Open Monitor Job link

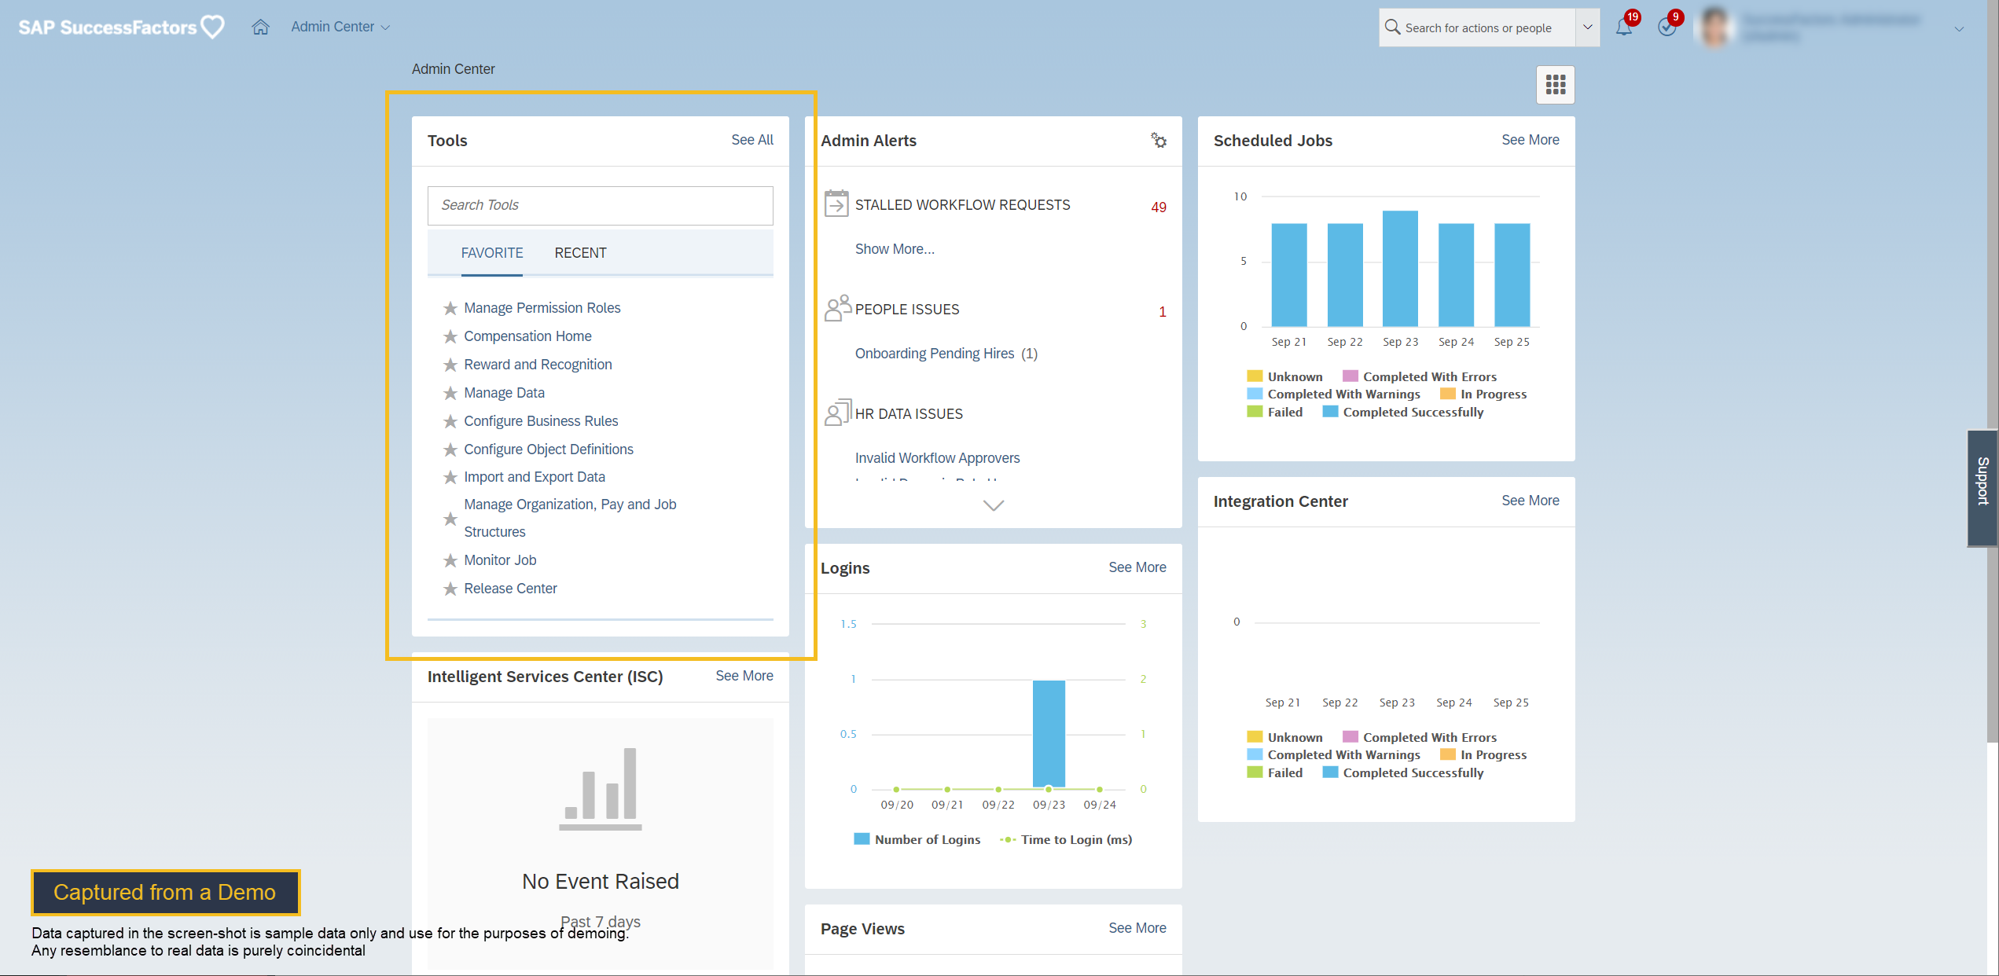(x=500, y=560)
